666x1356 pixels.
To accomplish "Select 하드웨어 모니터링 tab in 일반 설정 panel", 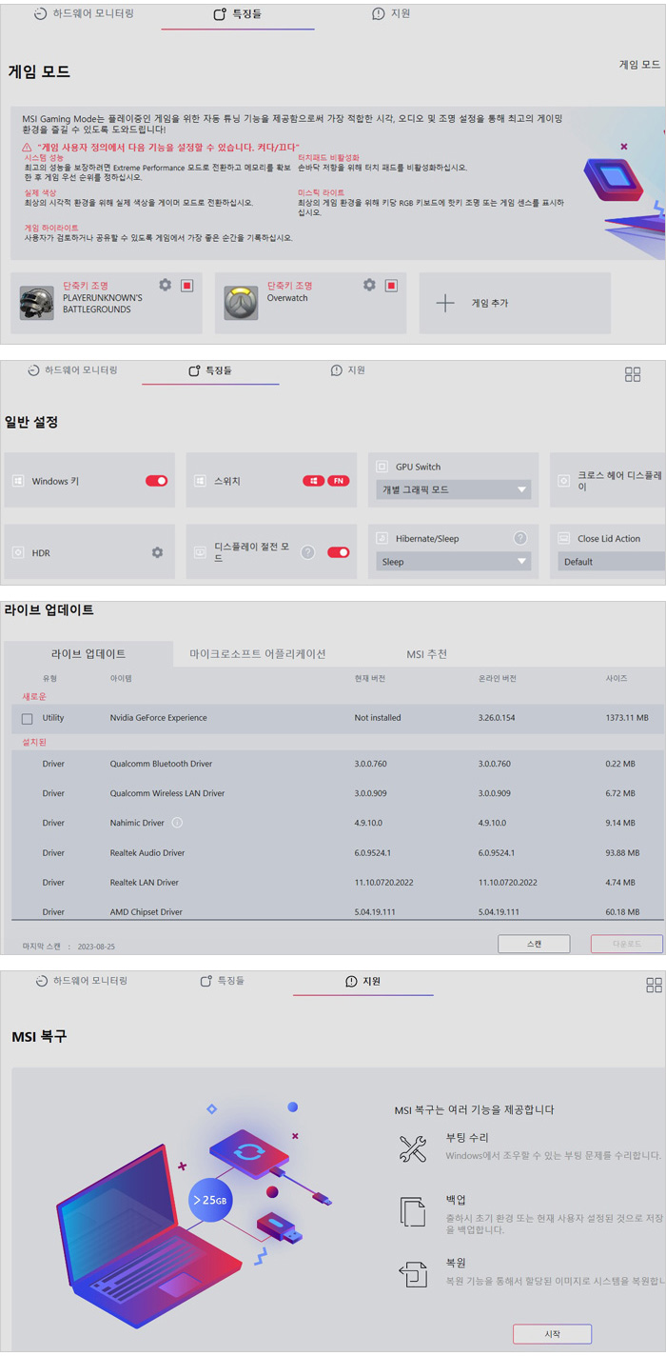I will pos(72,370).
